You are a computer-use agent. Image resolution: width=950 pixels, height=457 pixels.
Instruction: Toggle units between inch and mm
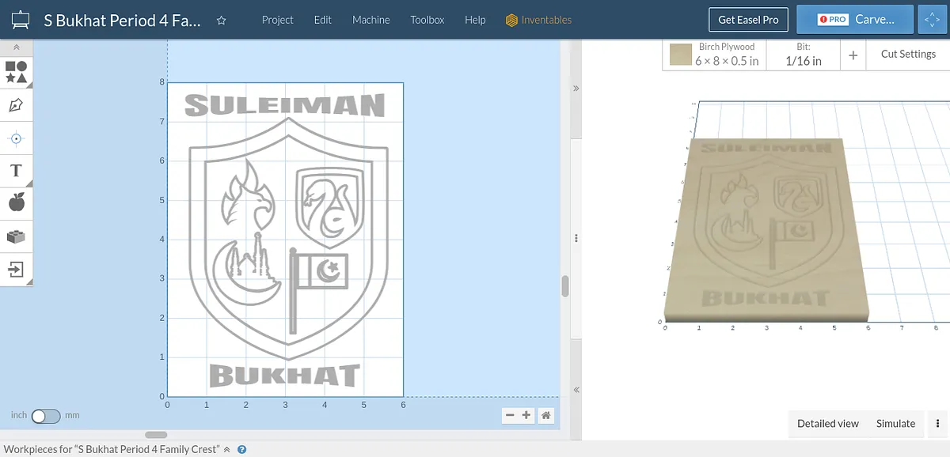click(x=45, y=416)
